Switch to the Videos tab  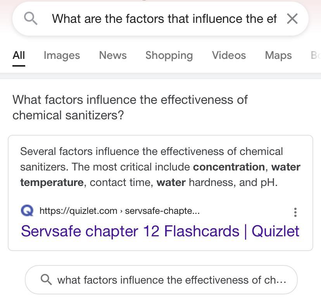229,55
